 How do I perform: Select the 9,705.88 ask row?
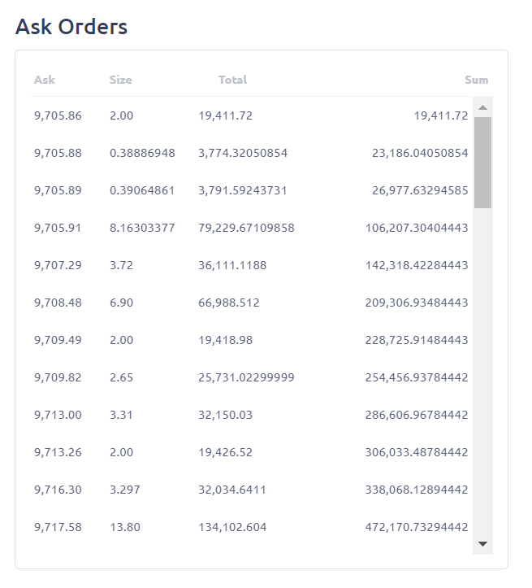tap(251, 153)
